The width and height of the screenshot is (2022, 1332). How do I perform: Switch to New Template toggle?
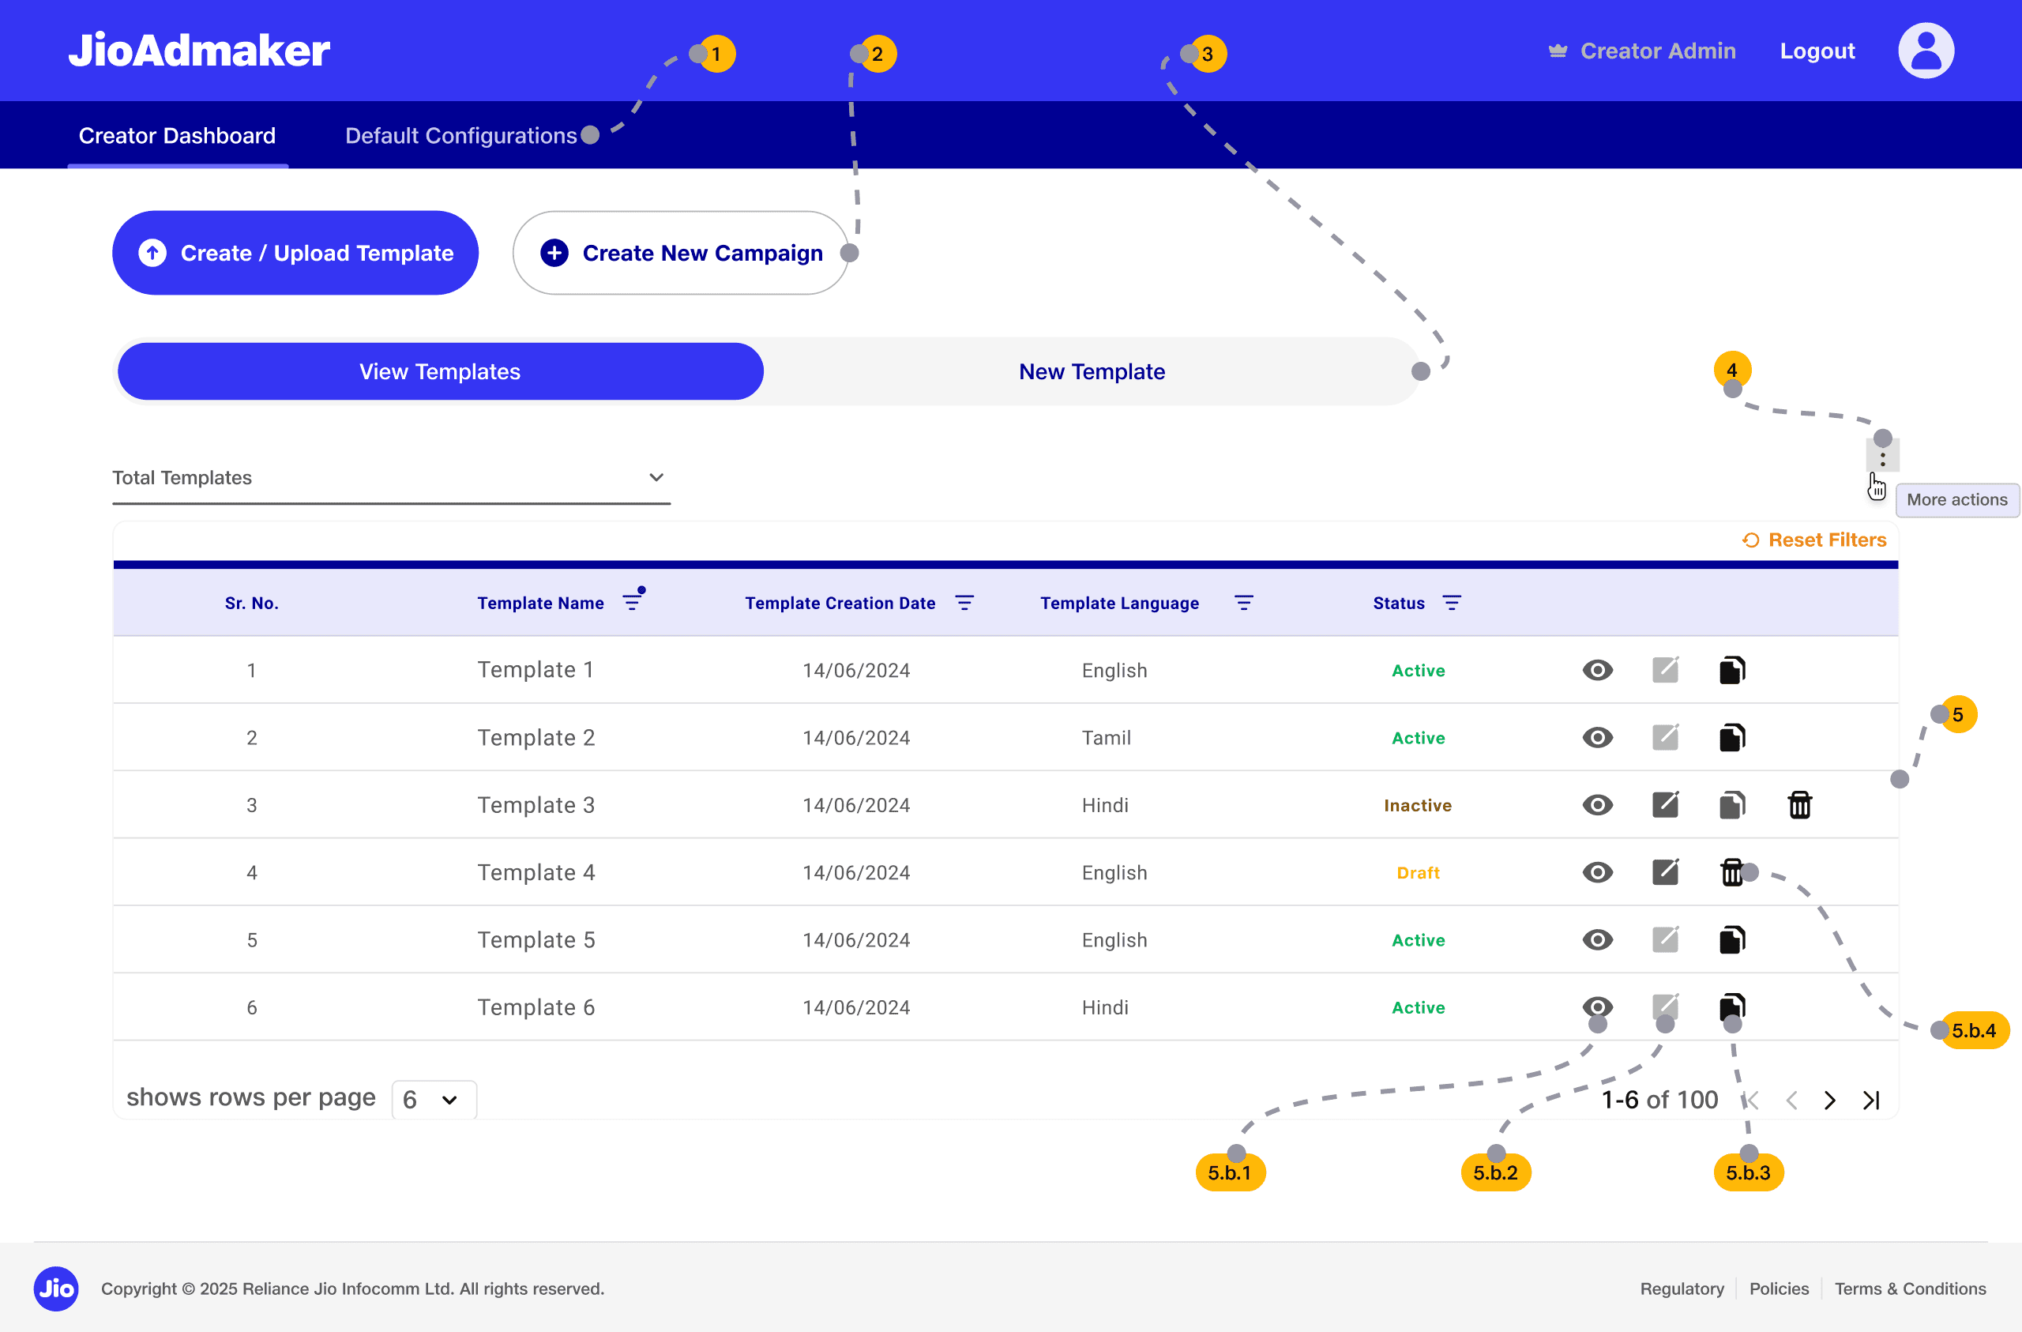pos(1091,371)
